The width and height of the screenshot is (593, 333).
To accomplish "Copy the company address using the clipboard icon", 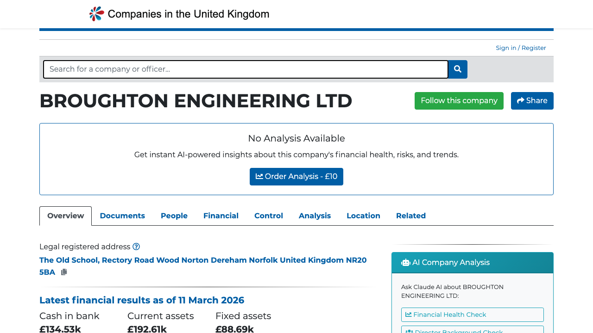I will [64, 272].
